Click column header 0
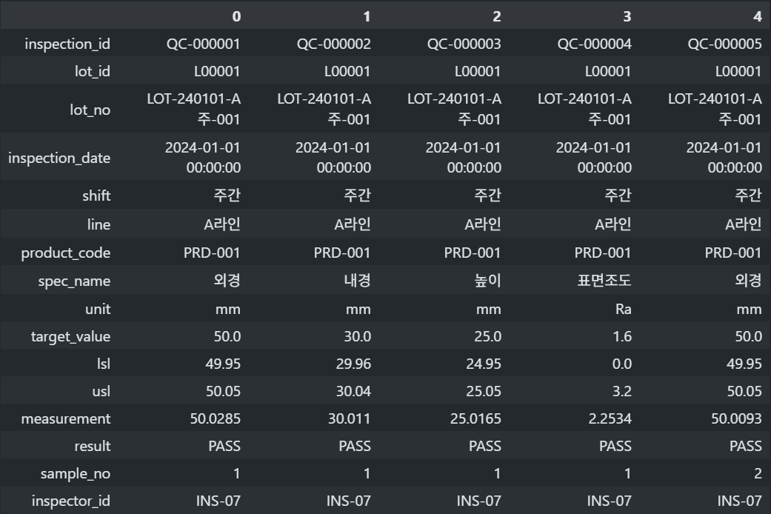 pos(236,16)
